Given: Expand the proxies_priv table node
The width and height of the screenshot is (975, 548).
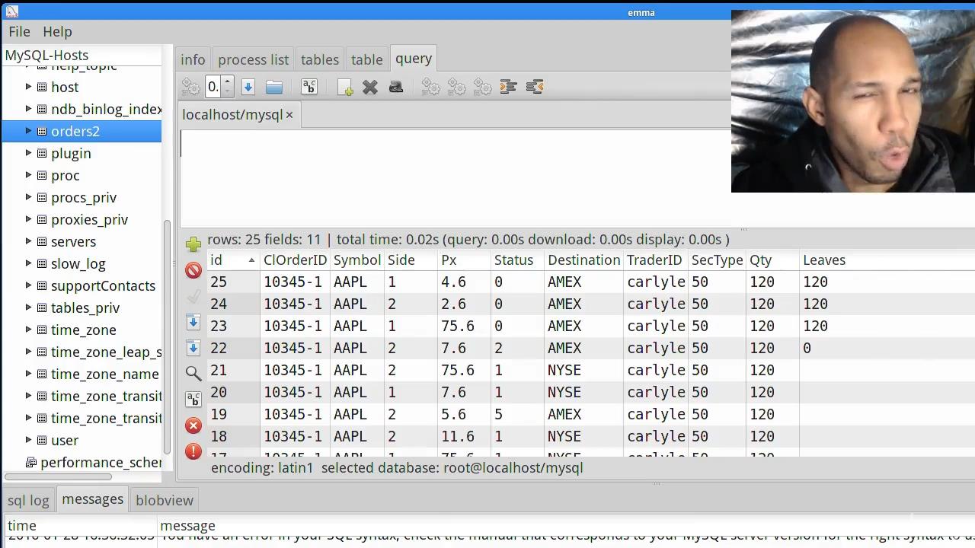Looking at the screenshot, I should click(x=28, y=219).
